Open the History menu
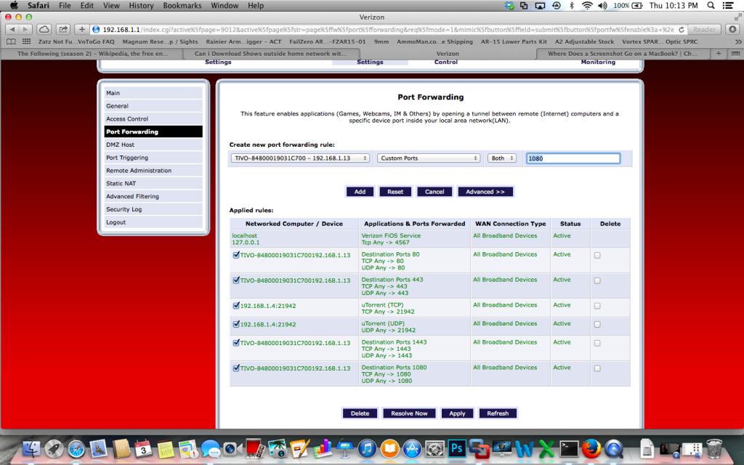744x465 pixels. 141,6
